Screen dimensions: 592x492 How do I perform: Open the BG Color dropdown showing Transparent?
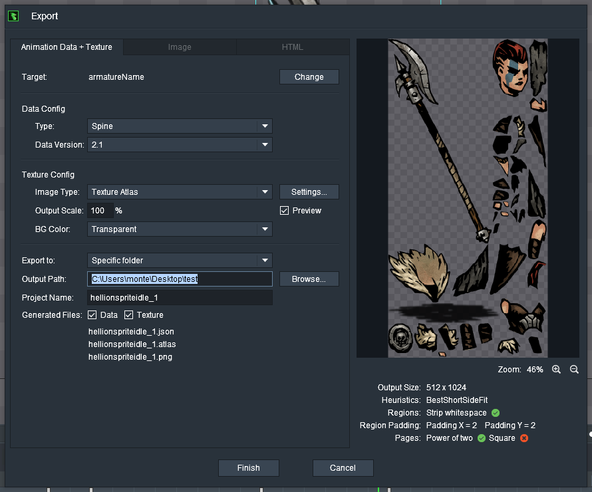(x=180, y=229)
